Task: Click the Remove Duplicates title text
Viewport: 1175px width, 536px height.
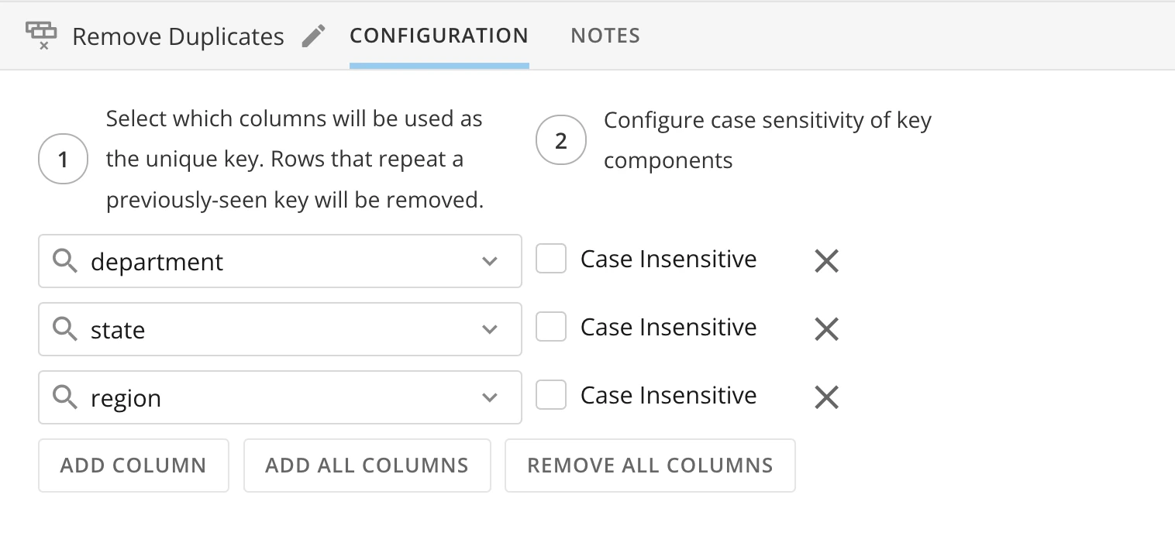Action: point(178,36)
